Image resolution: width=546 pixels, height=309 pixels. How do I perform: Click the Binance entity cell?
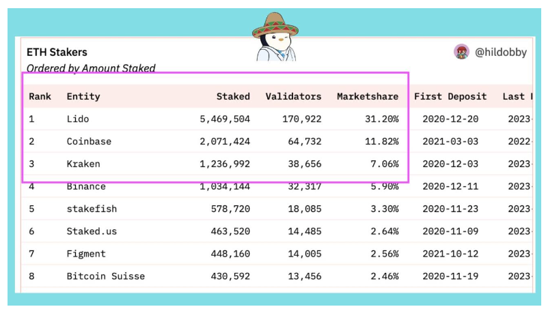click(x=86, y=186)
